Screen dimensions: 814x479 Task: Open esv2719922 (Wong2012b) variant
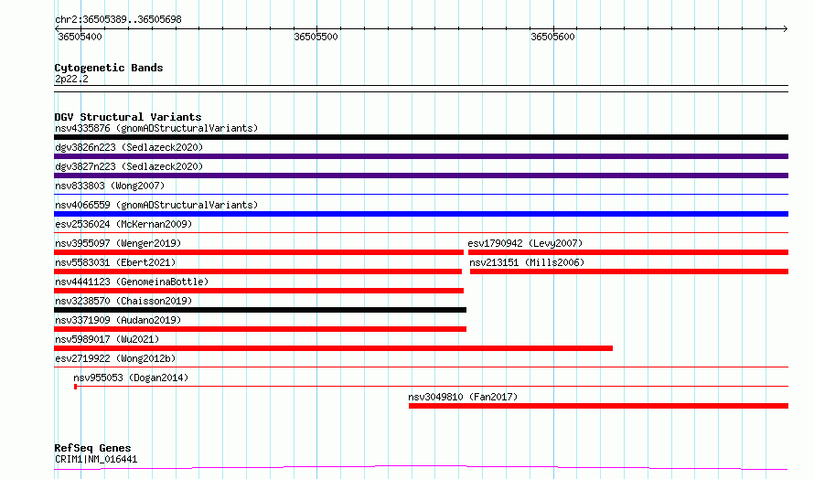[x=115, y=358]
